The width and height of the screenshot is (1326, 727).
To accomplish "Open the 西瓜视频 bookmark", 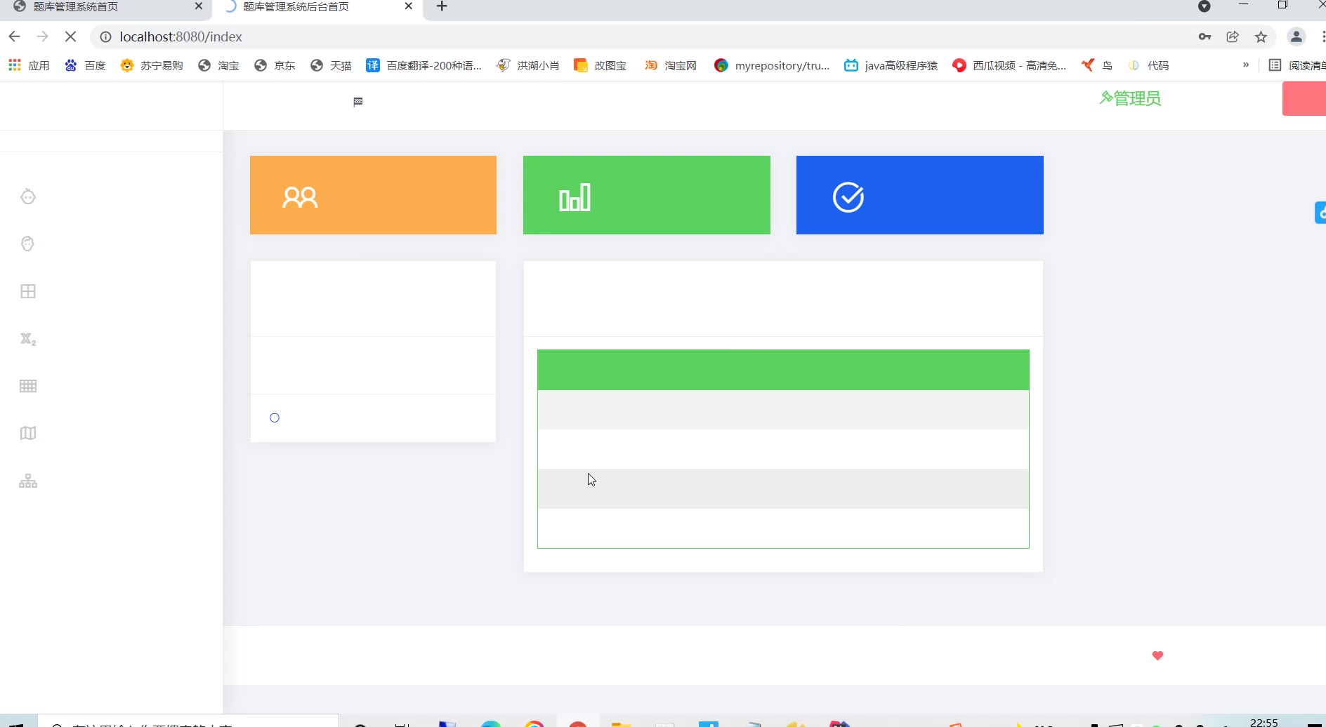I will tap(1009, 65).
